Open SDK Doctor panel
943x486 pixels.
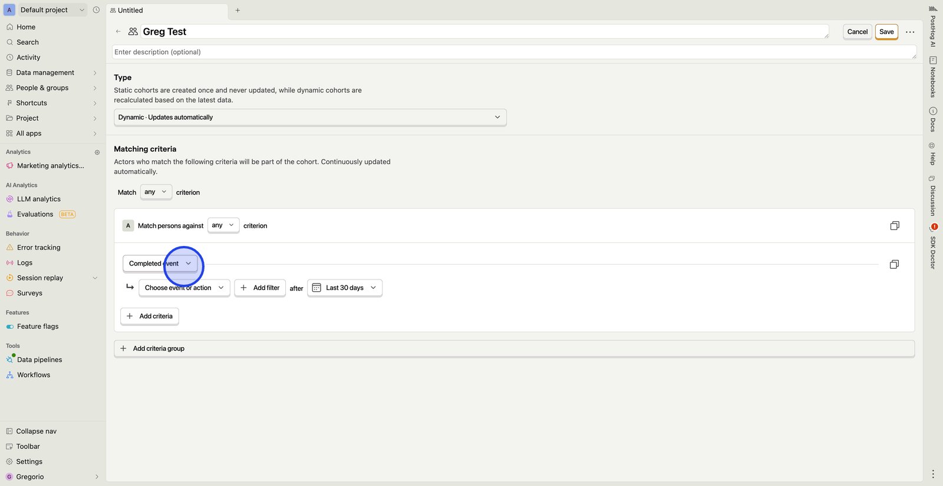tap(932, 247)
